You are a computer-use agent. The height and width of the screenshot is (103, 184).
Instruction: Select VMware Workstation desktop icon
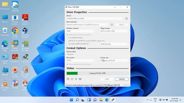pyautogui.click(x=15, y=46)
